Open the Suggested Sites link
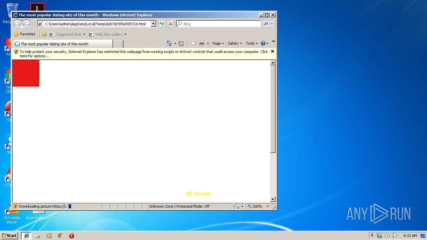This screenshot has width=427, height=240. pos(65,34)
